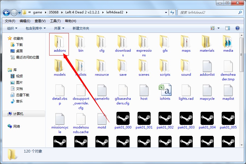Screen dimensions: 246x164
Task: Toggle the preview pane button
Action: 227,28
